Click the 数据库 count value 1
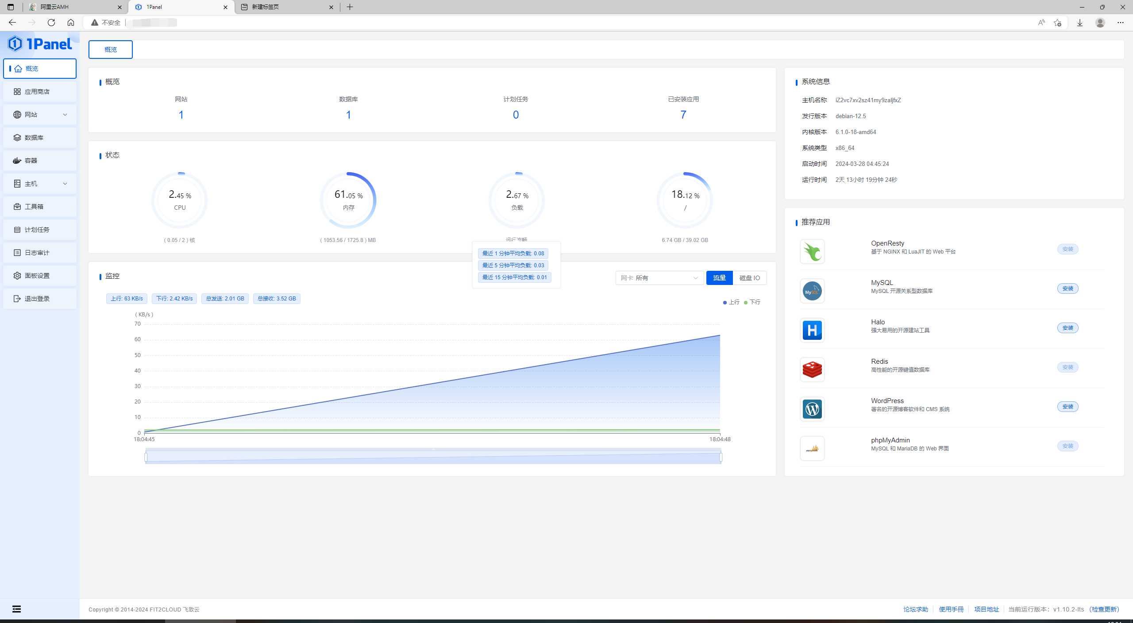Screen dimensions: 1133x623 [348, 115]
